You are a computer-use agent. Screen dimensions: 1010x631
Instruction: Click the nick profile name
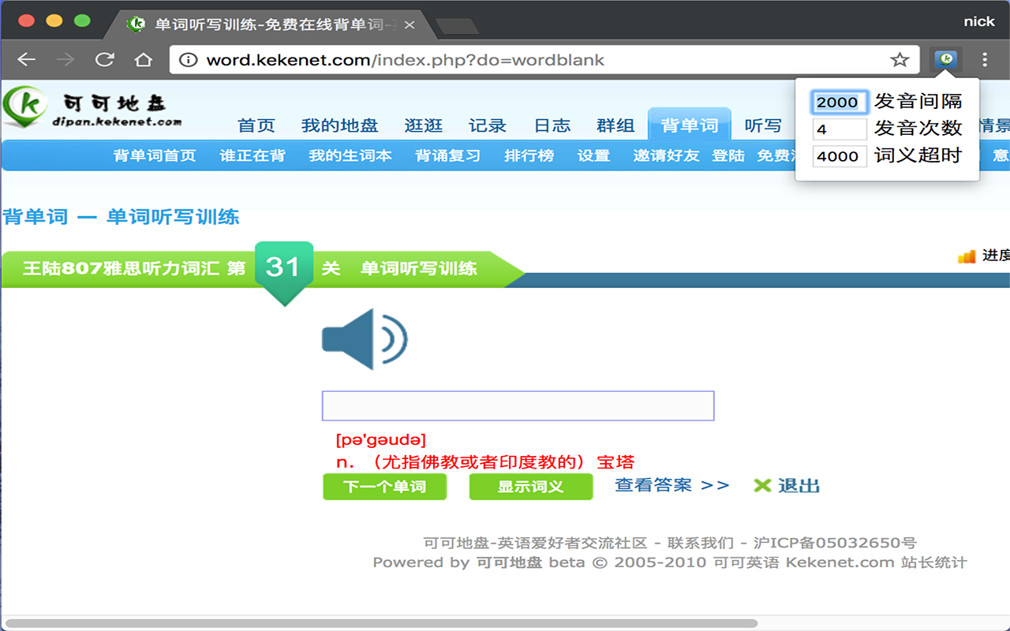point(979,21)
